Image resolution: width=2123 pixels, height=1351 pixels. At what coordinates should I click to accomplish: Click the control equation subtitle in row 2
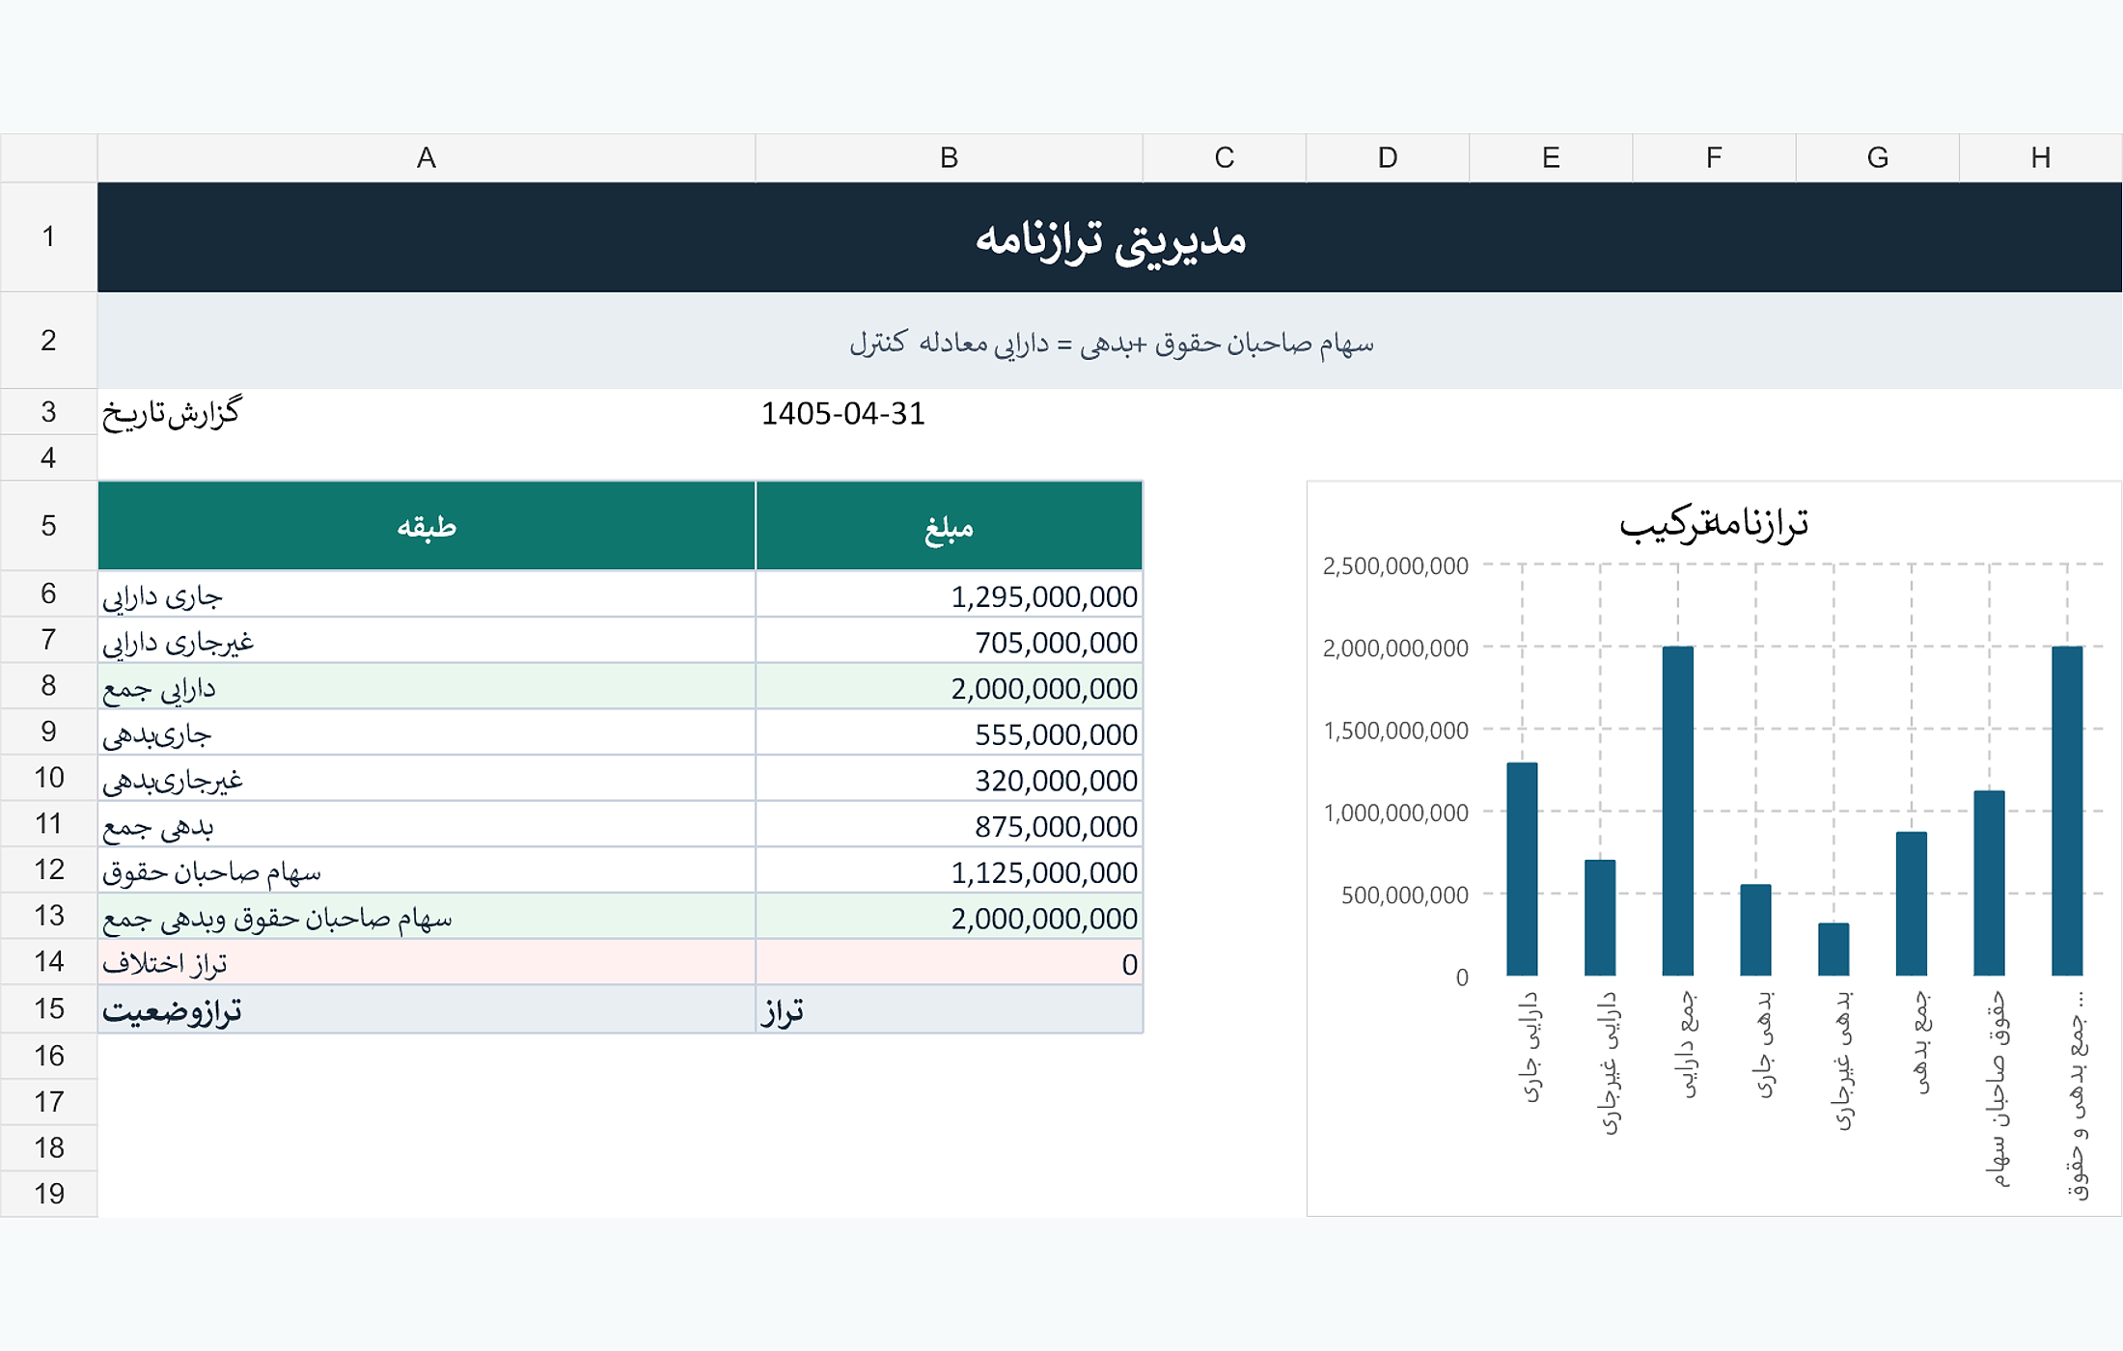point(1110,341)
